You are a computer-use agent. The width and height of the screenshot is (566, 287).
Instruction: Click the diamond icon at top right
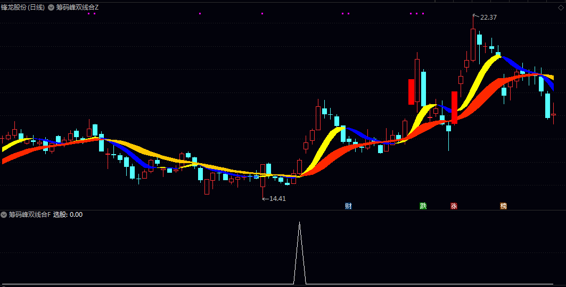561,7
